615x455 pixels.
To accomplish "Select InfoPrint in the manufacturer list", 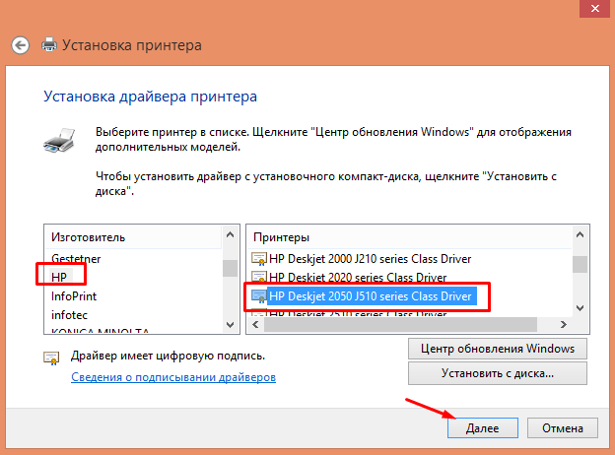I will tap(74, 295).
